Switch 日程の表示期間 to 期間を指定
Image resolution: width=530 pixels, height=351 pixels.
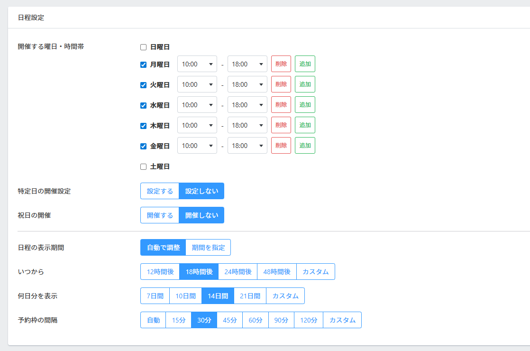tap(208, 248)
